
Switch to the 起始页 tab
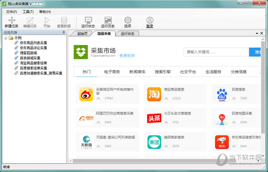[x=82, y=33]
